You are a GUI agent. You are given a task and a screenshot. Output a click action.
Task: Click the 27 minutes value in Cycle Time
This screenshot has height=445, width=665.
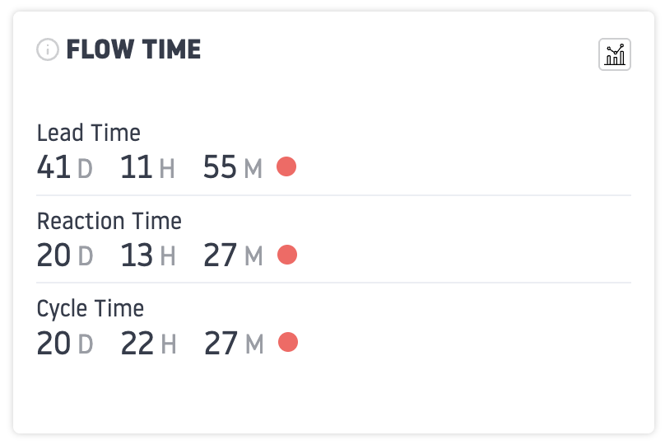point(221,343)
